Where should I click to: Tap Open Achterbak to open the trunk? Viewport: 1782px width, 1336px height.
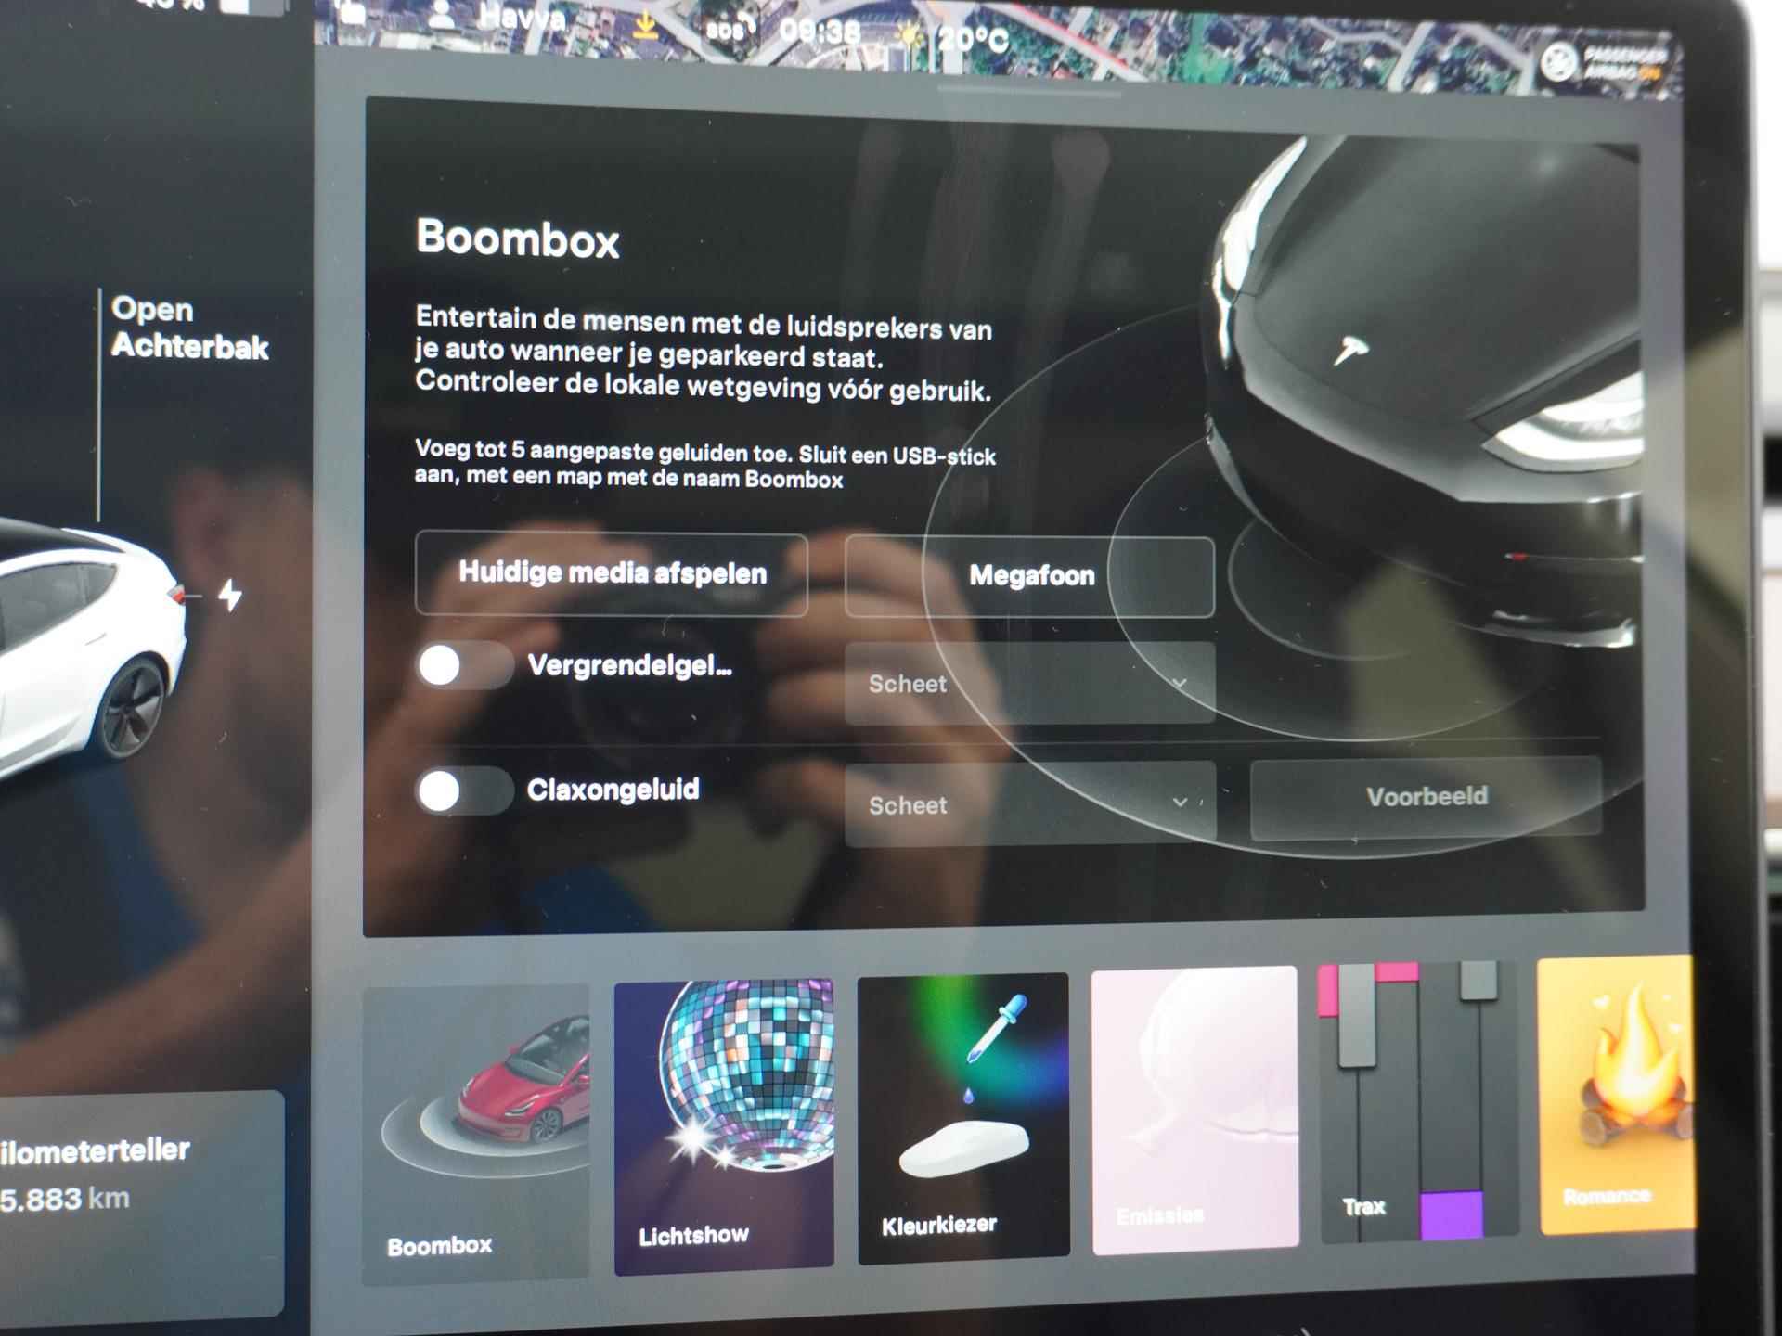coord(189,328)
